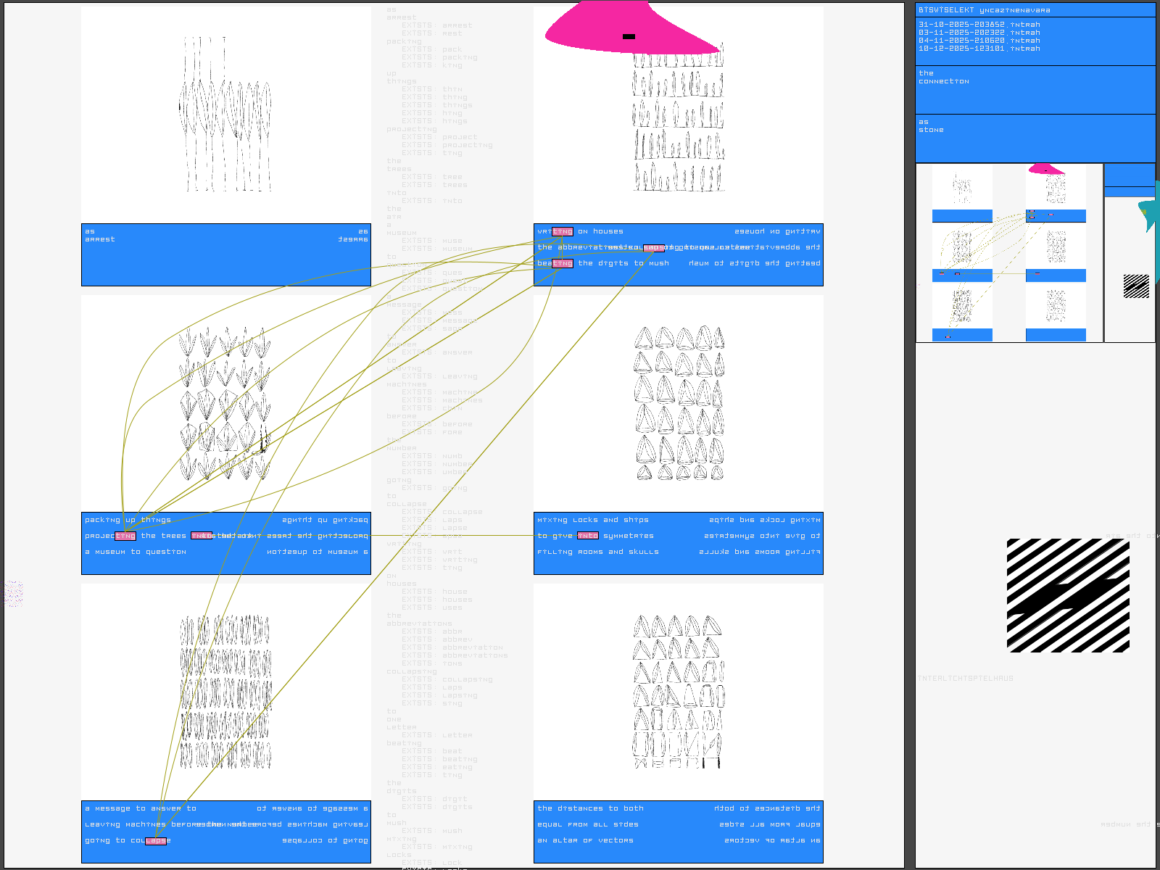Click highlighted 'lapse' in 'going to collapse'
The width and height of the screenshot is (1160, 870).
coord(157,841)
